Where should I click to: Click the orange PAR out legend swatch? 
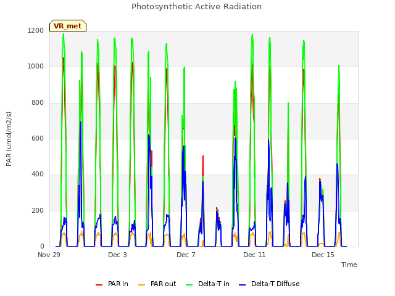point(142,285)
